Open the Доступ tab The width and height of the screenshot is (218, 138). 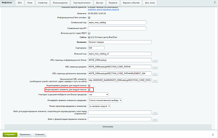click(100, 3)
